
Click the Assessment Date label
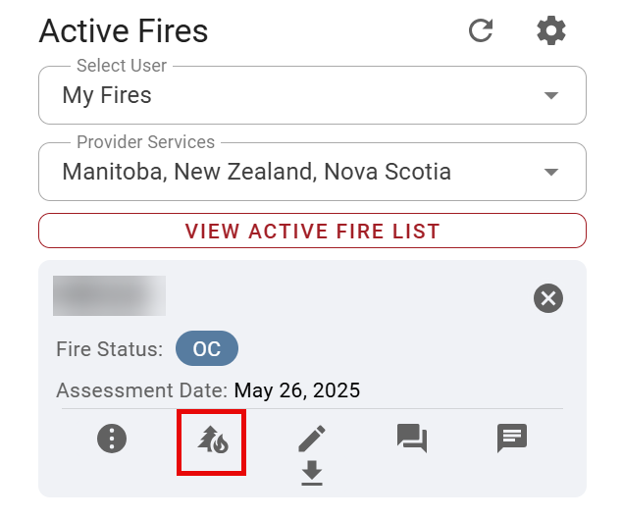coord(141,390)
